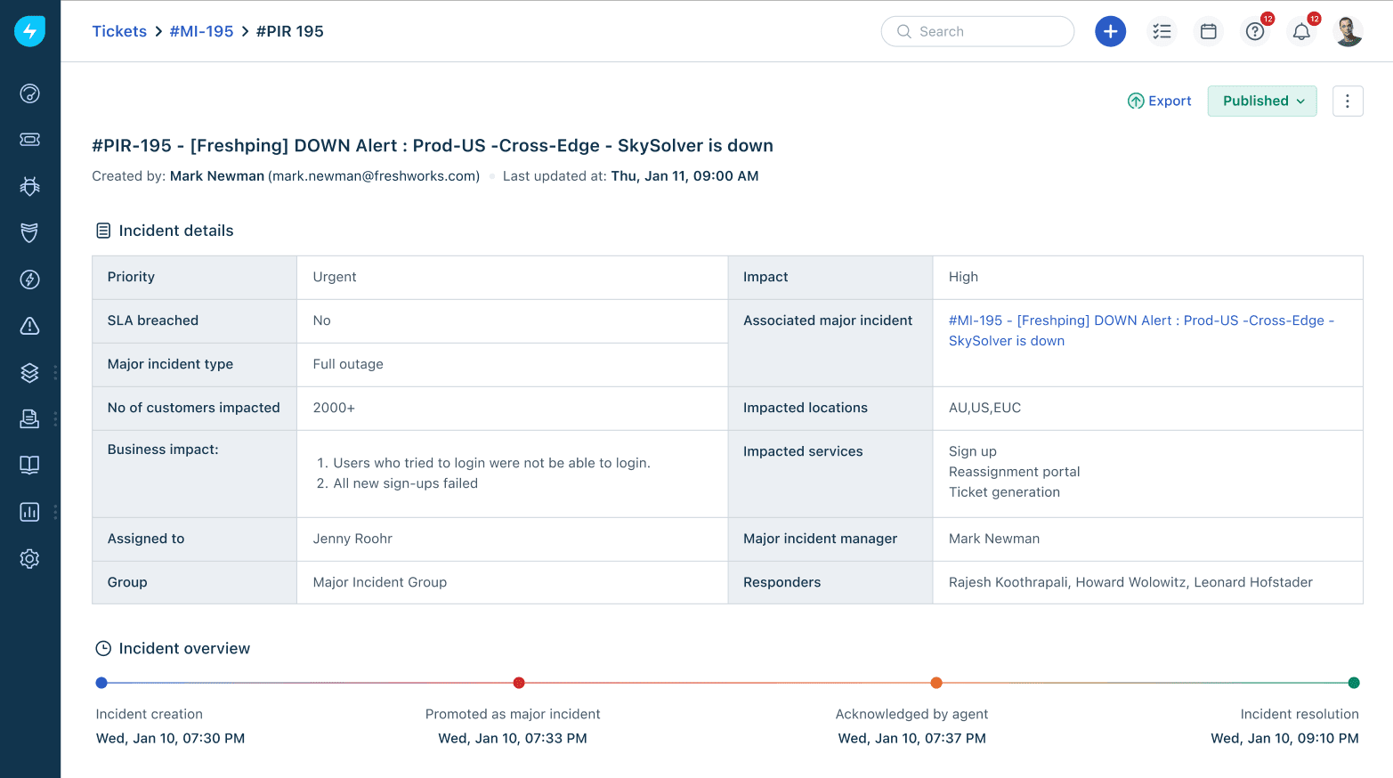Open the shield changes icon in sidebar

coord(29,232)
